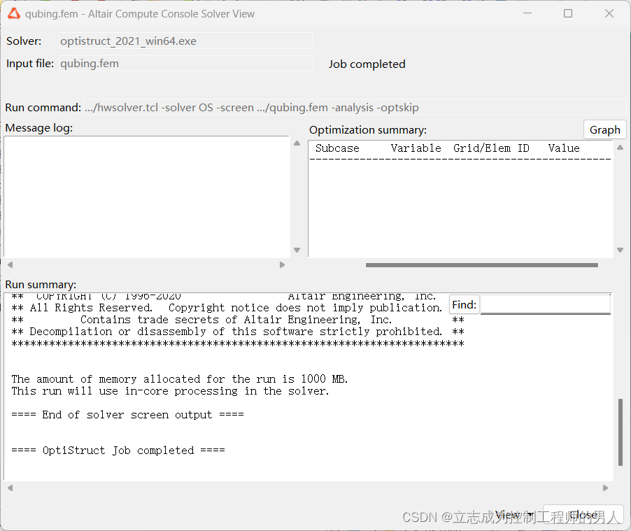Click the Optimization summary horizontal scrollbar thumb

[x=482, y=265]
